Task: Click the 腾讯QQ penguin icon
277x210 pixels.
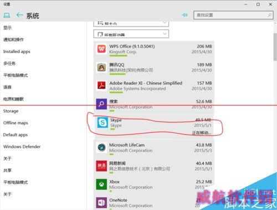Action: 101,68
